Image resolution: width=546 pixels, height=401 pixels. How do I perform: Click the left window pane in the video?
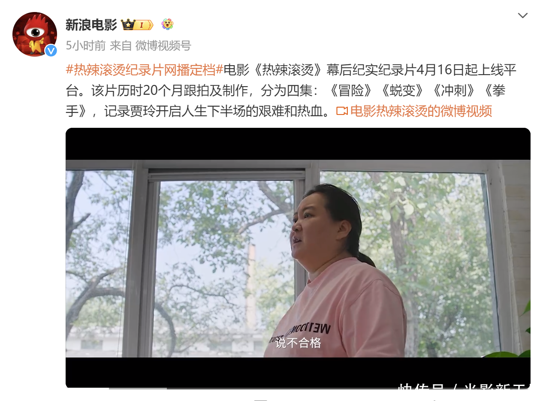(99, 262)
